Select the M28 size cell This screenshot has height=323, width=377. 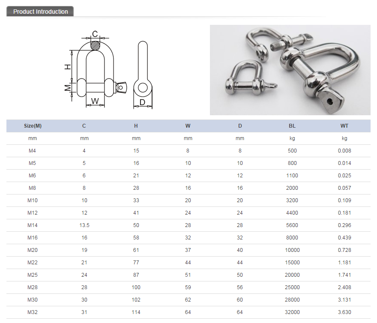click(x=33, y=287)
